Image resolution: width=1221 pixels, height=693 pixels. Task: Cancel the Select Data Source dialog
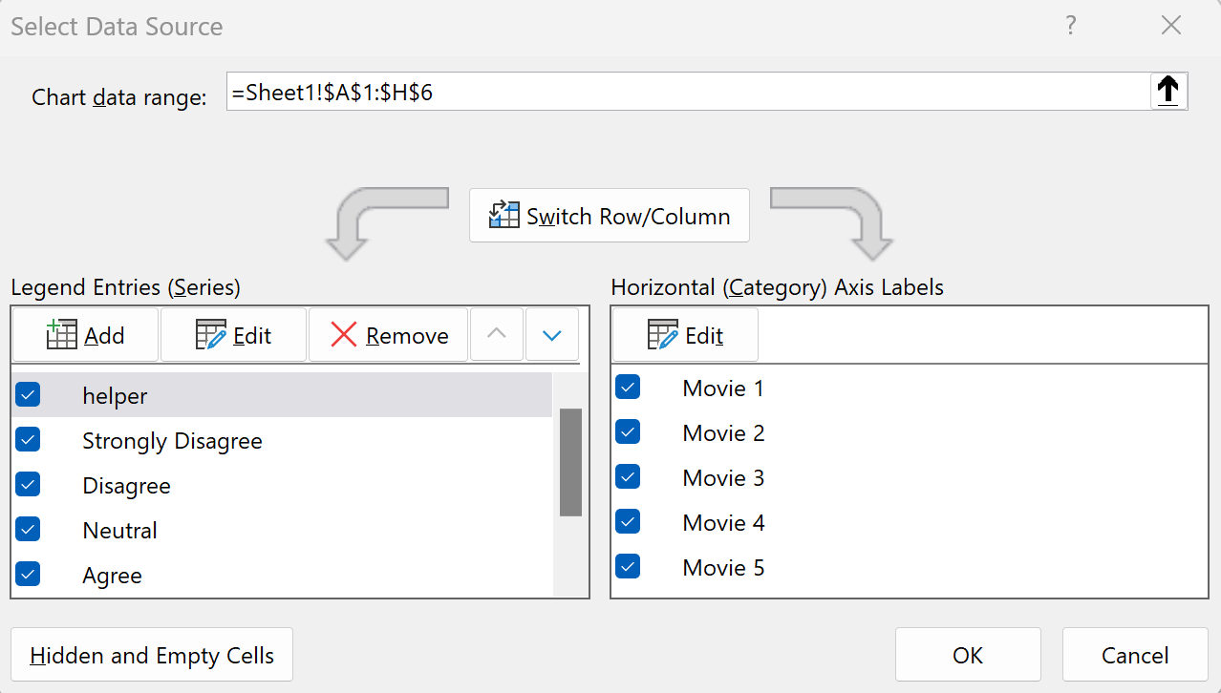coord(1135,655)
